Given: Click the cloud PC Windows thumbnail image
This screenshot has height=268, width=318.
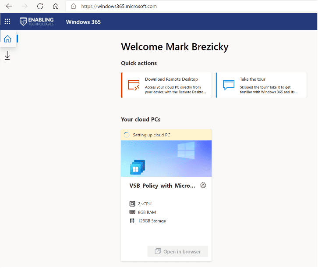Looking at the screenshot, I should pyautogui.click(x=166, y=159).
